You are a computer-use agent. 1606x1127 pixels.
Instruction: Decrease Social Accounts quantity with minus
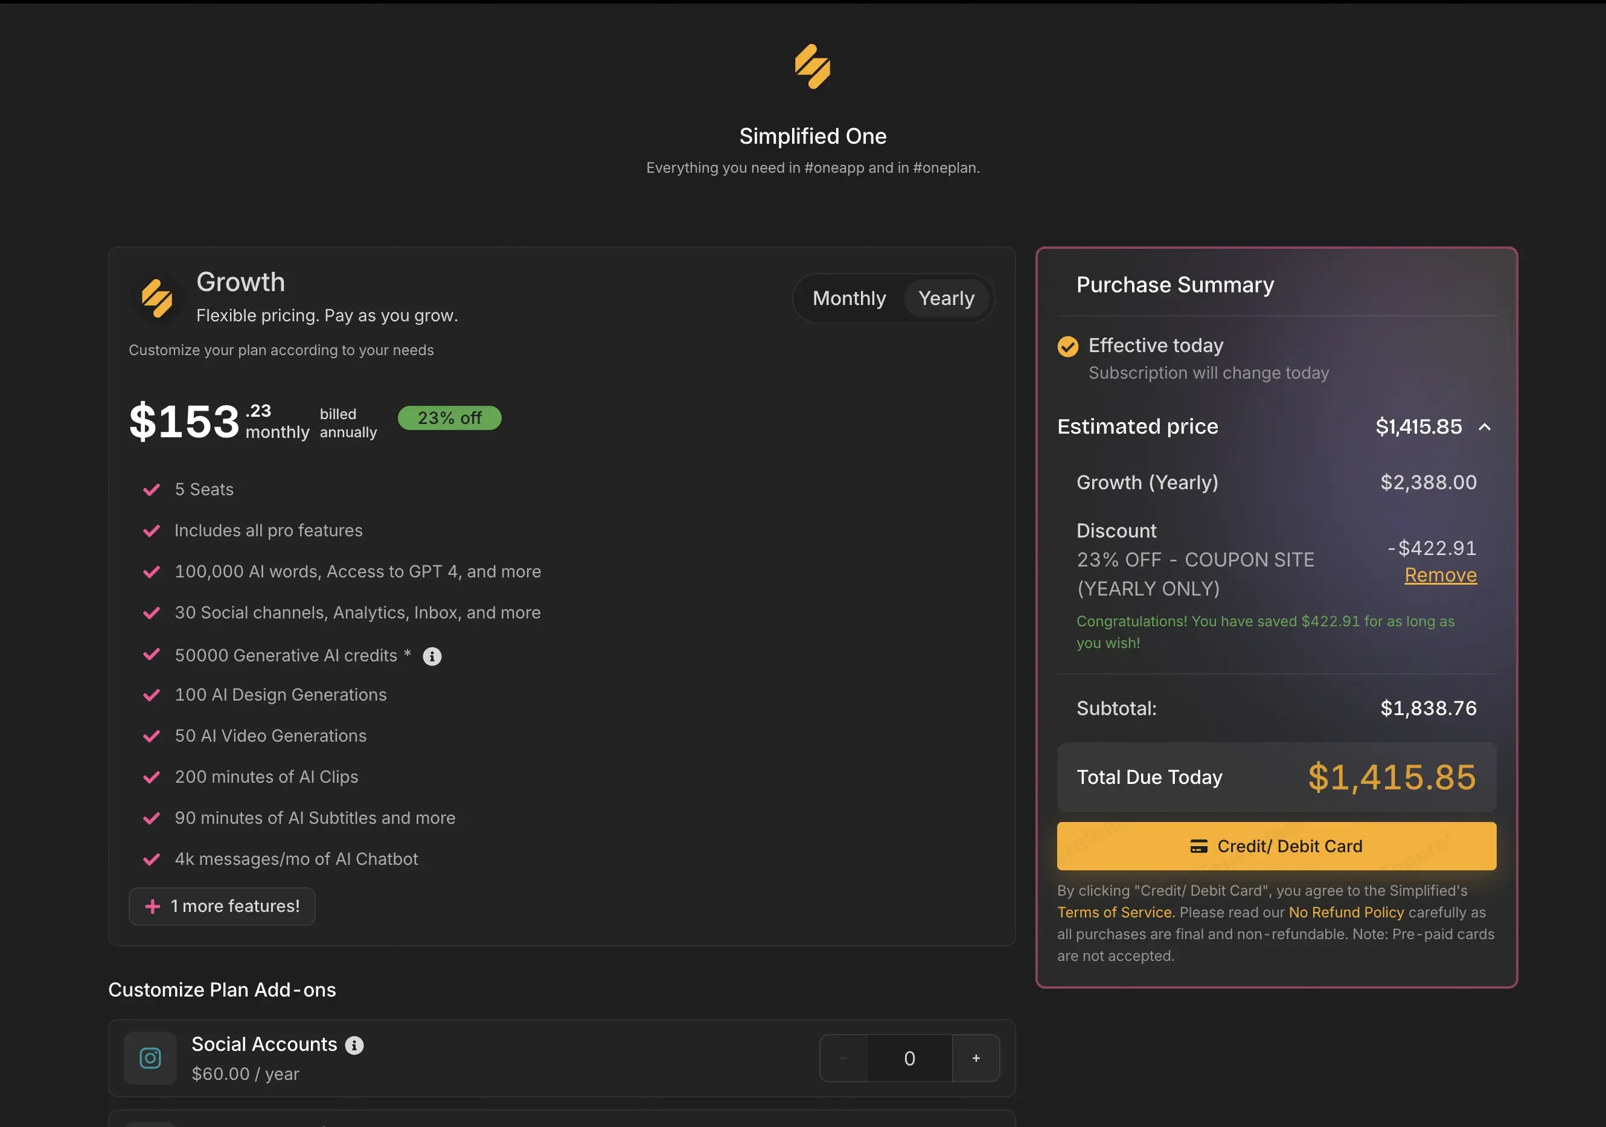(x=843, y=1058)
